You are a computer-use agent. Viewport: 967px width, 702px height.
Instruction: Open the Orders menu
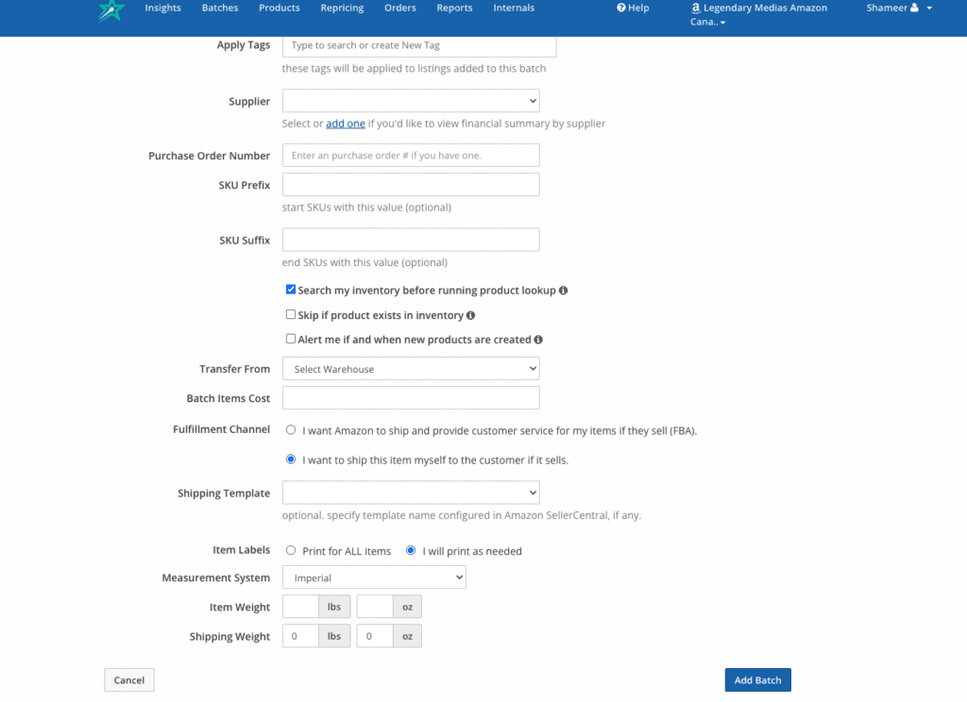[400, 8]
